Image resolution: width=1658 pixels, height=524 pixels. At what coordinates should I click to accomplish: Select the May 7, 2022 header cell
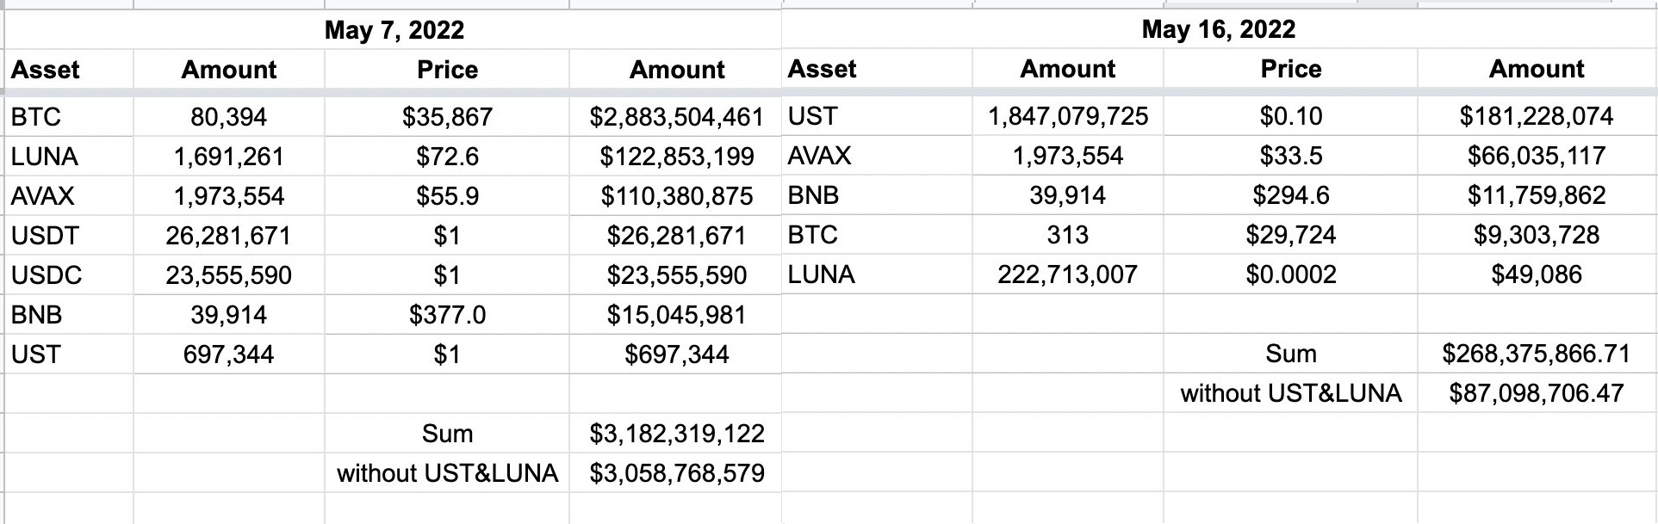tap(394, 30)
